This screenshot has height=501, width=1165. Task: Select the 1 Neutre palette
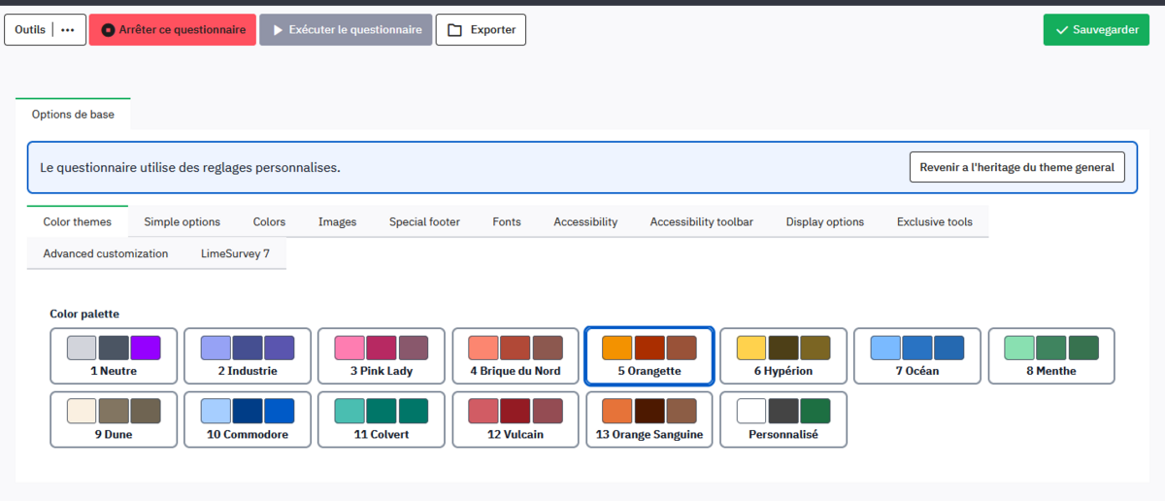point(114,356)
